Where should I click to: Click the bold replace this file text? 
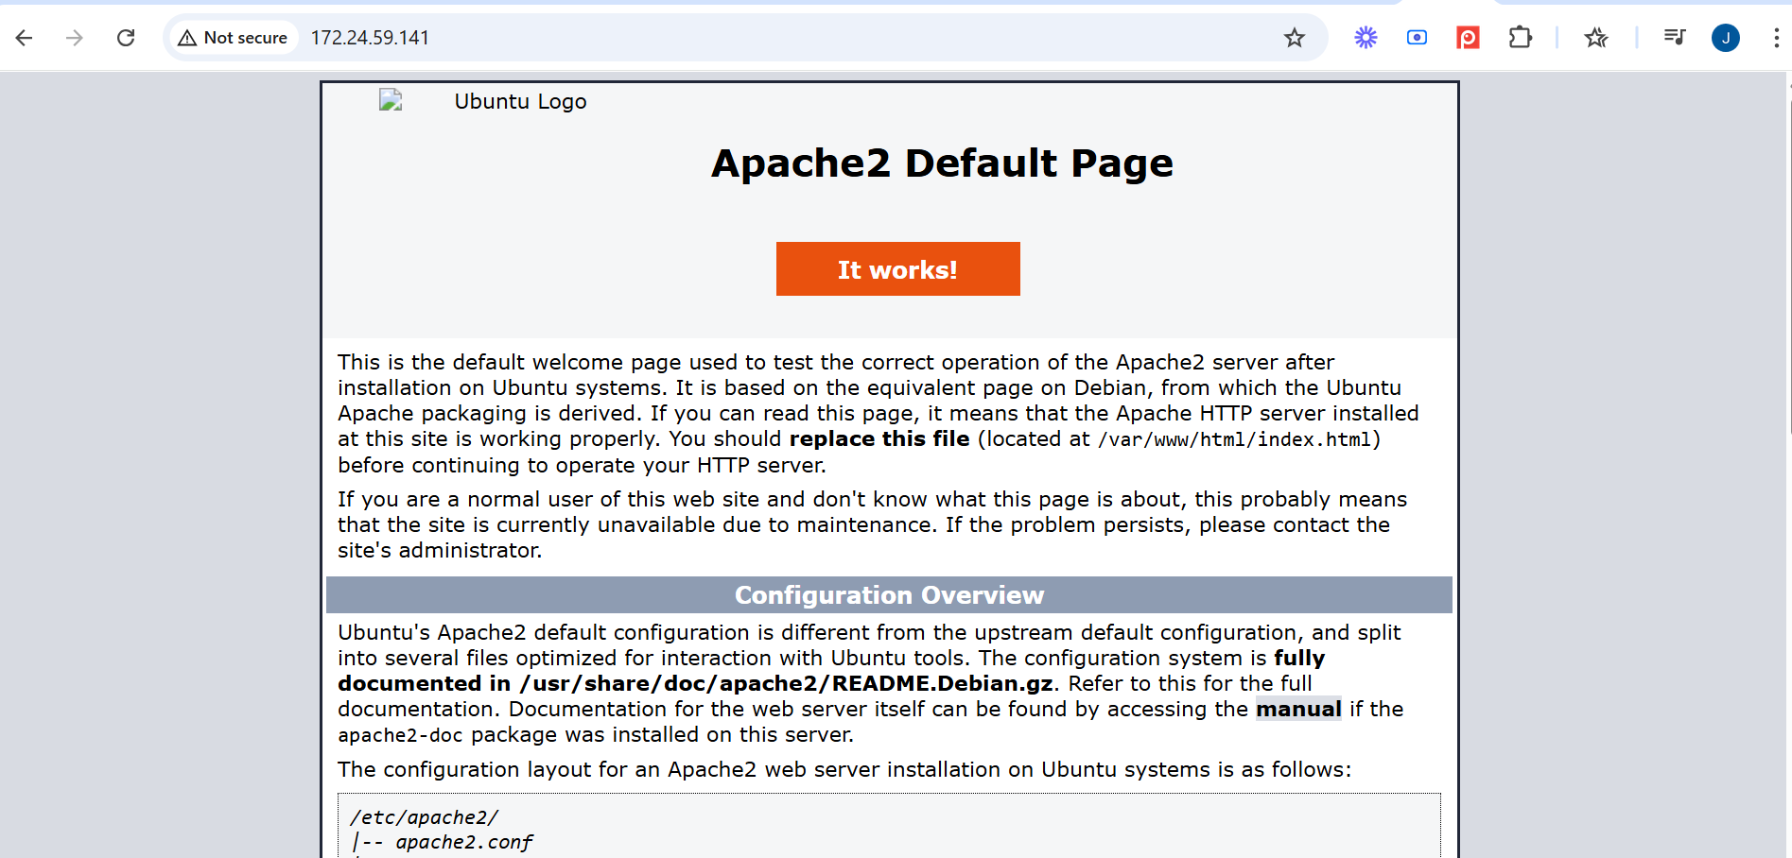[879, 438]
